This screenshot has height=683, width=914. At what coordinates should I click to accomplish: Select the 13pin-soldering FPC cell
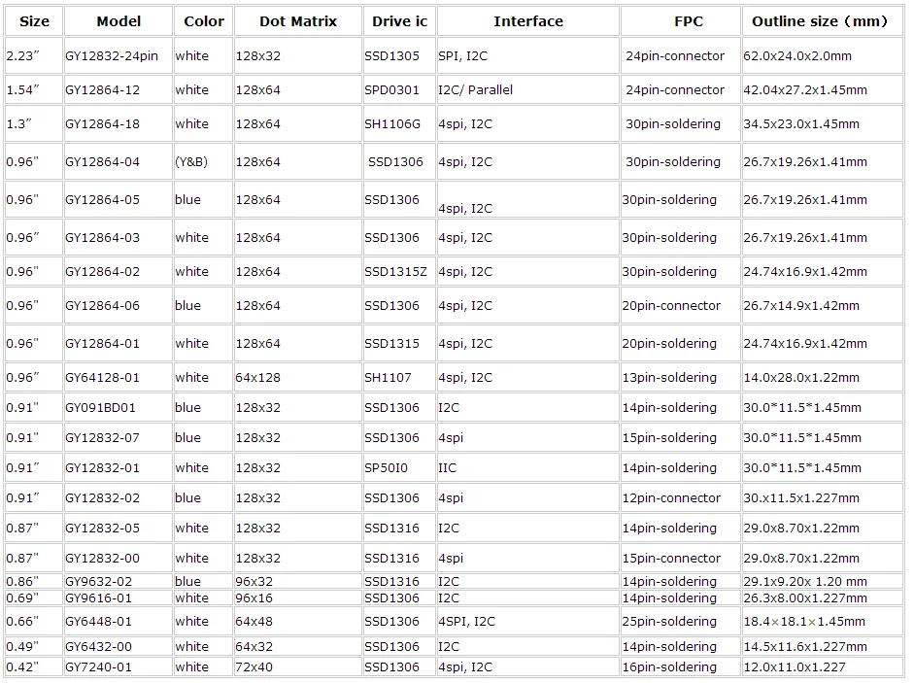pos(671,378)
